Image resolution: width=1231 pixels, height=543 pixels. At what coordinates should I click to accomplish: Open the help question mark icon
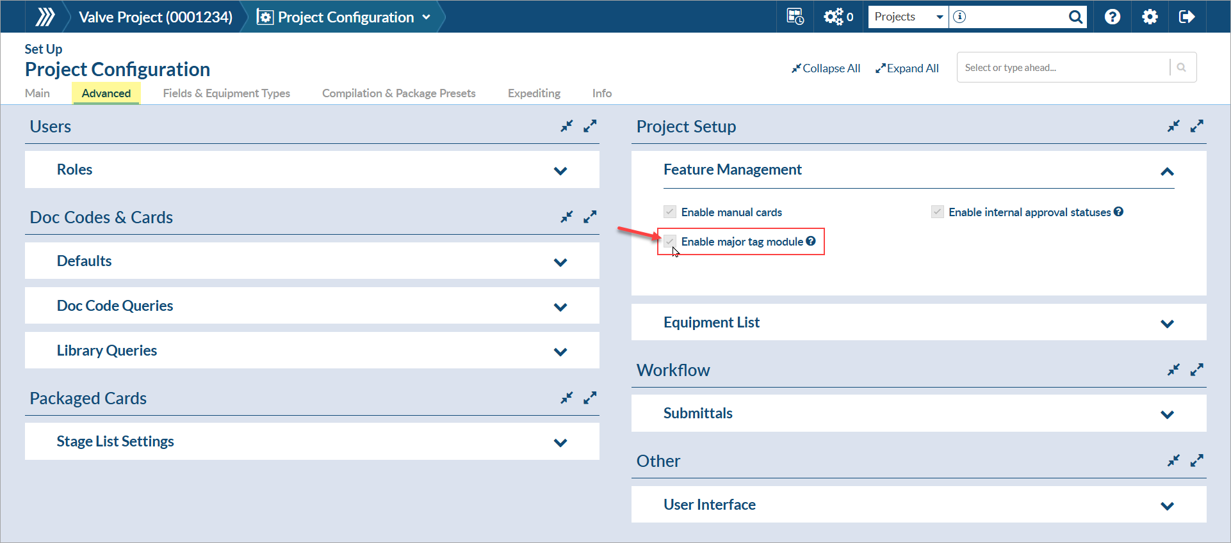[1113, 17]
